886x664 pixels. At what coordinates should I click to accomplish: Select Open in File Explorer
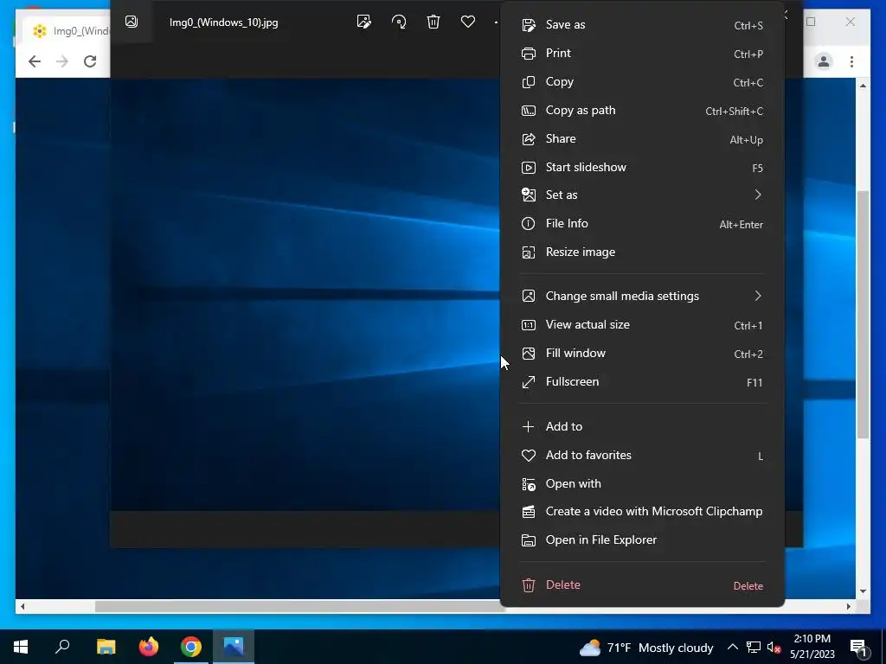[643, 540]
